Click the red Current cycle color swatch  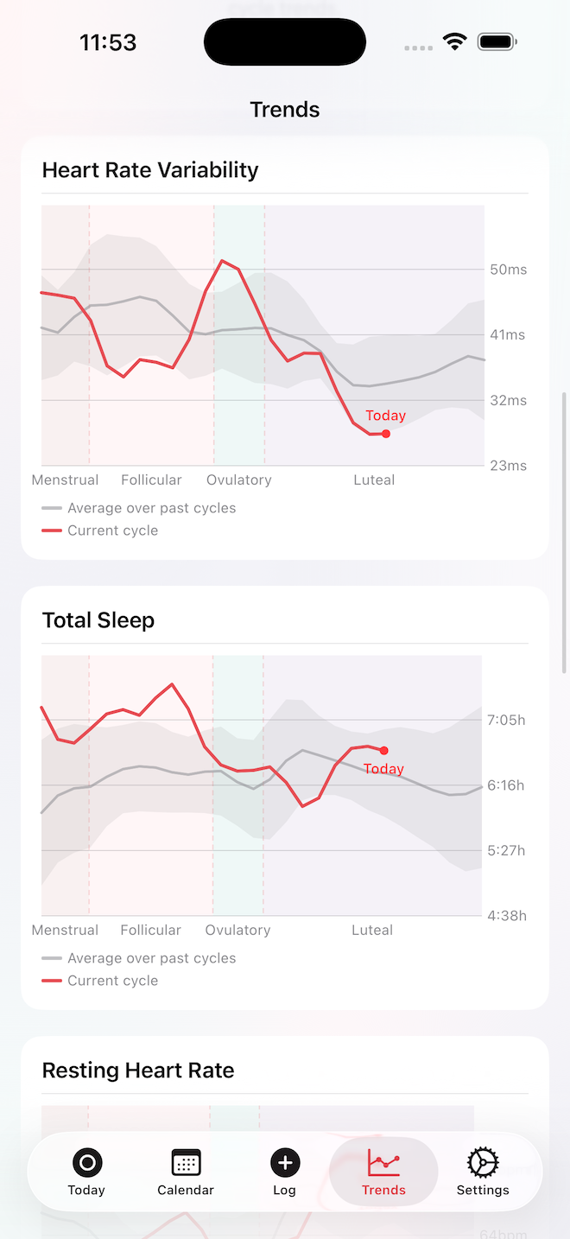(51, 530)
